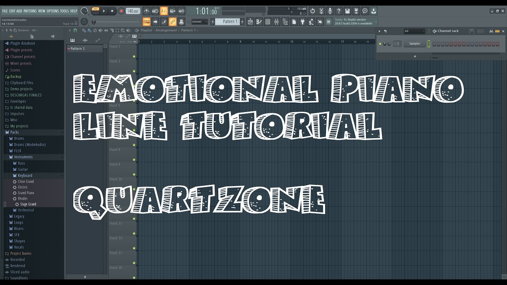
Task: Open the project picker page icon
Action: [x=294, y=22]
